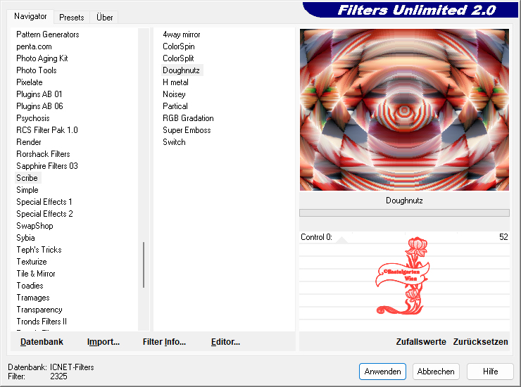
Task: Click the Doughnutz filter preview image
Action: point(404,110)
